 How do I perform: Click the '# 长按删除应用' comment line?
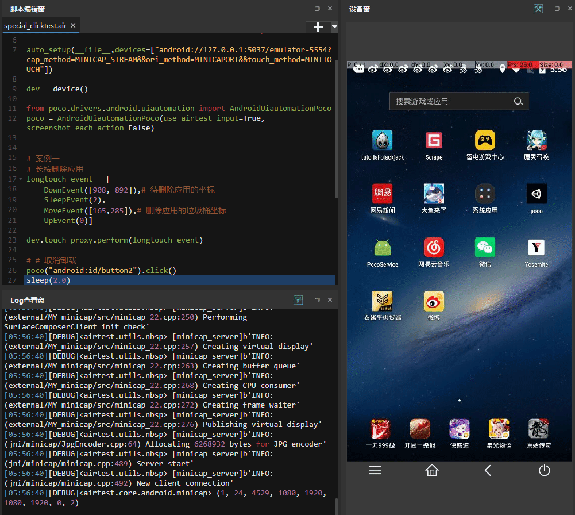pos(55,169)
